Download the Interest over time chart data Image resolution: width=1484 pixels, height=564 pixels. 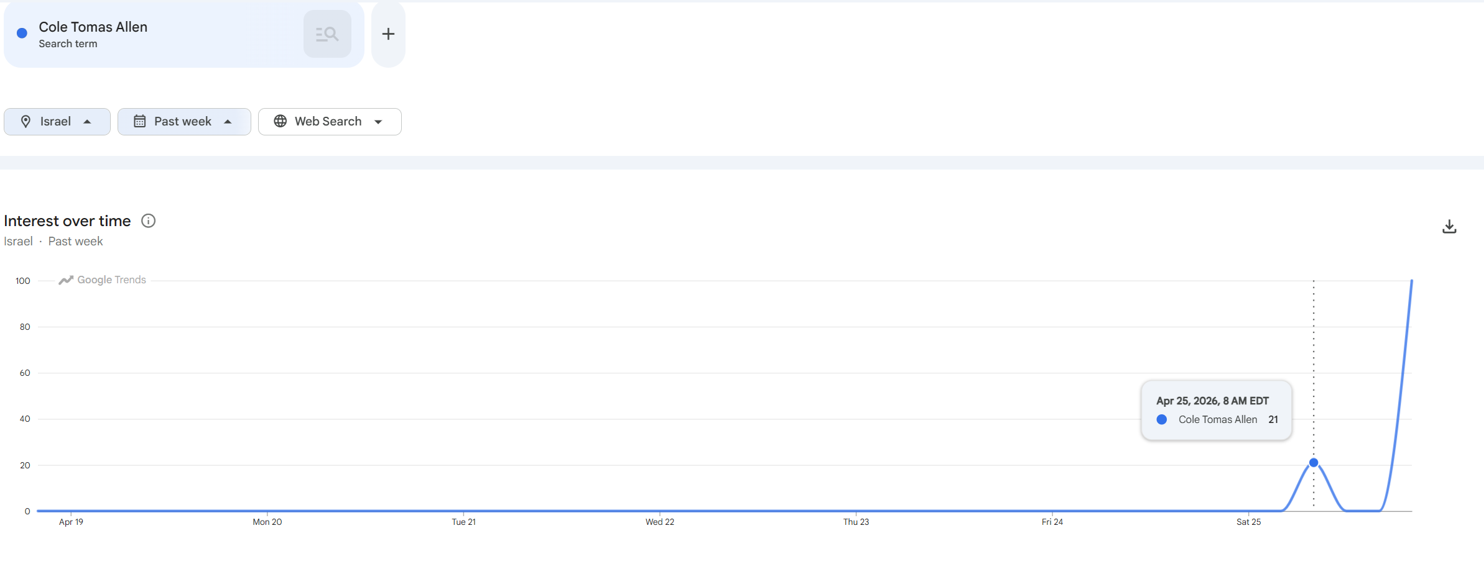pyautogui.click(x=1449, y=227)
